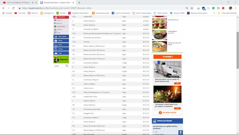239x135 pixels.
Task: Mute audio on the YouTube tab
Action: click(x=33, y=3)
